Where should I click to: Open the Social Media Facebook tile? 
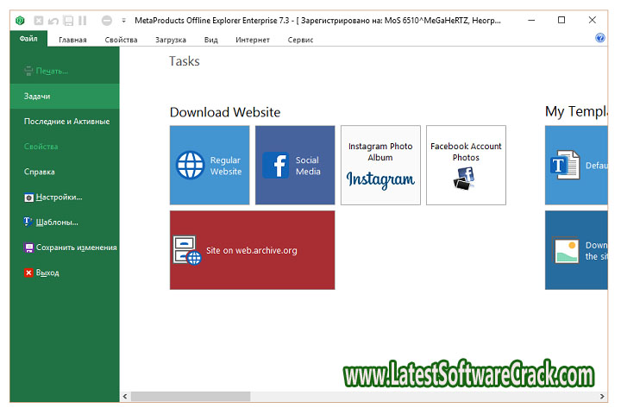[x=295, y=166]
